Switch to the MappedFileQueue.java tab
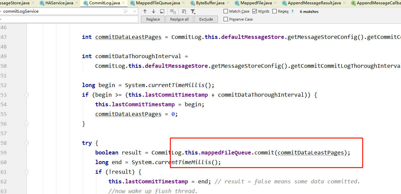401x194 pixels. click(x=158, y=3)
